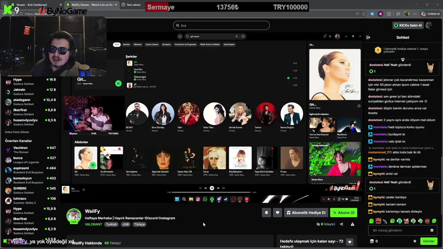Click the Windows Start icon in streamed taskbar

177,199
